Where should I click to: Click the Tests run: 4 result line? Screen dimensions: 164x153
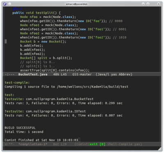pyautogui.click(x=64, y=115)
